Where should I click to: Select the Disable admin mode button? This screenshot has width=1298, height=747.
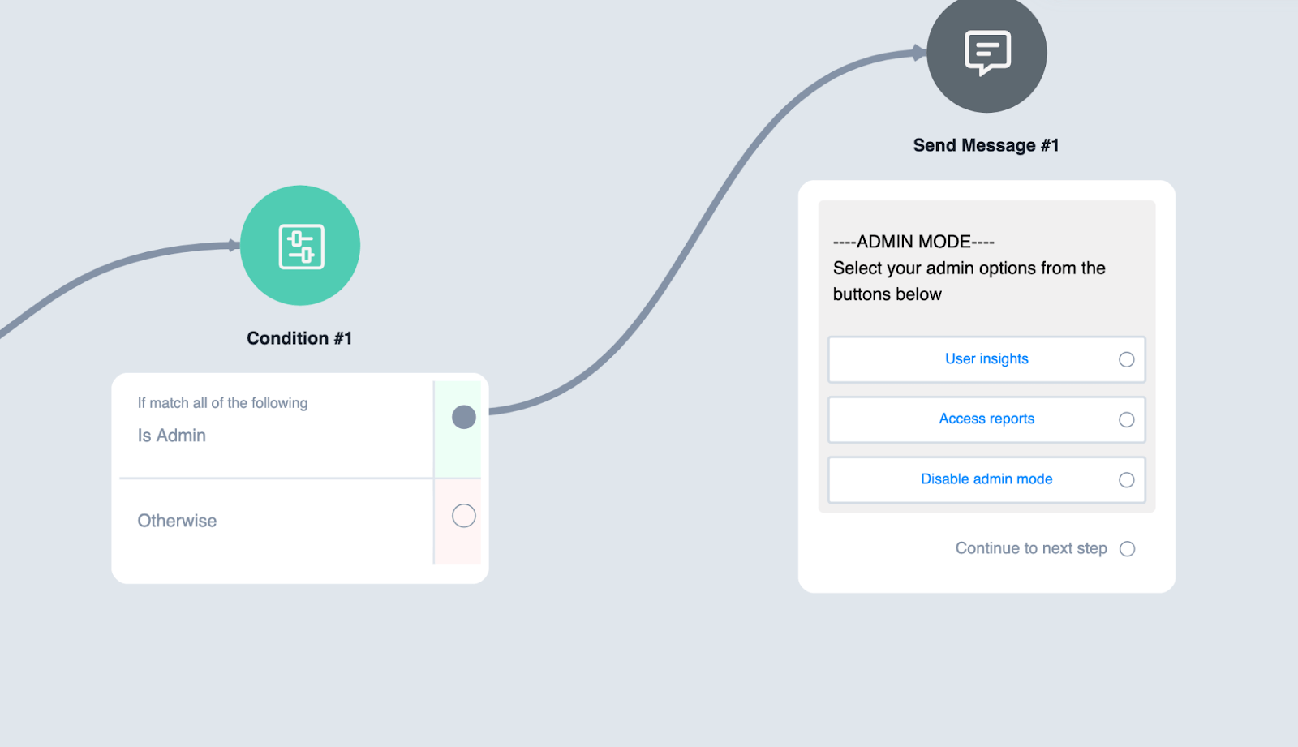coord(986,479)
